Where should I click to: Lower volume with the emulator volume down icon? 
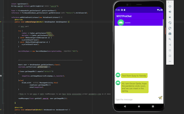170,17
